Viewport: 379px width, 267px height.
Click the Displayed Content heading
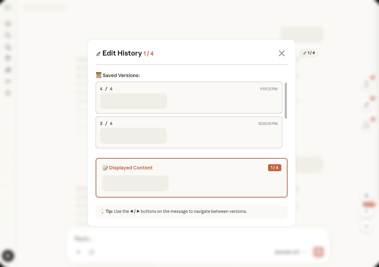point(131,168)
